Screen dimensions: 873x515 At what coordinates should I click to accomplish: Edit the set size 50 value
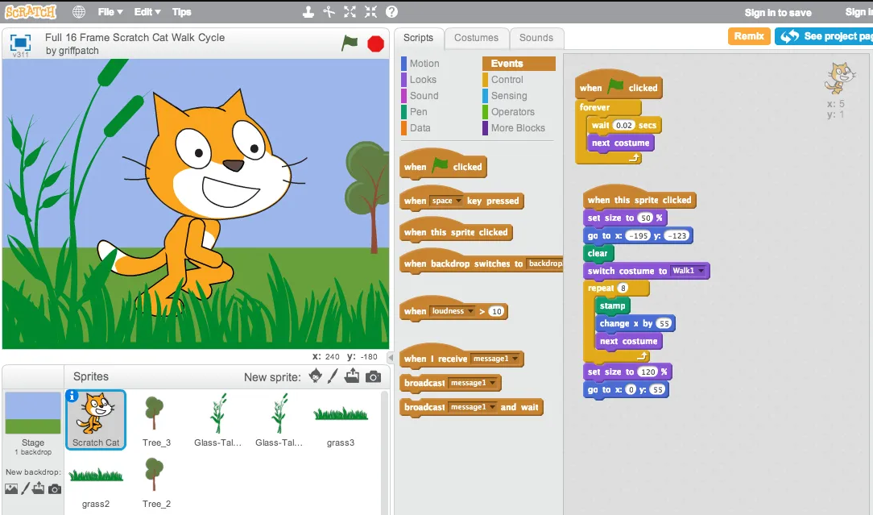[645, 218]
